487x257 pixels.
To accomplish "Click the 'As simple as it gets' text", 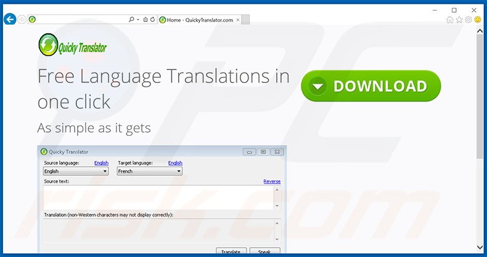I will click(94, 128).
